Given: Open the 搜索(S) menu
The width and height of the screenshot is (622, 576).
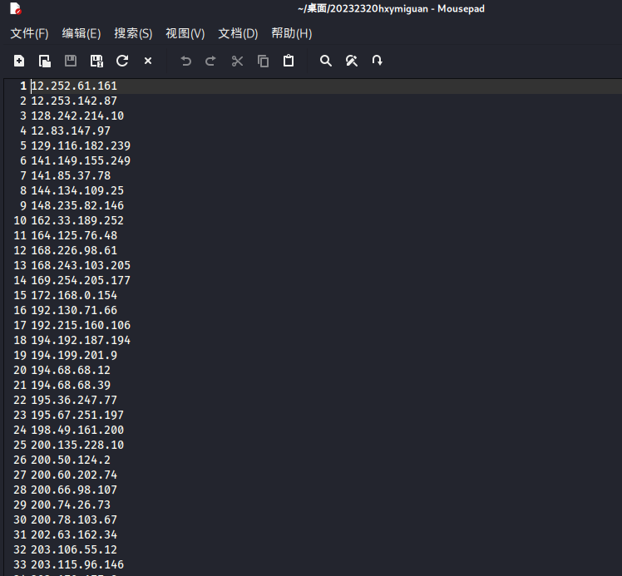Looking at the screenshot, I should pyautogui.click(x=133, y=33).
